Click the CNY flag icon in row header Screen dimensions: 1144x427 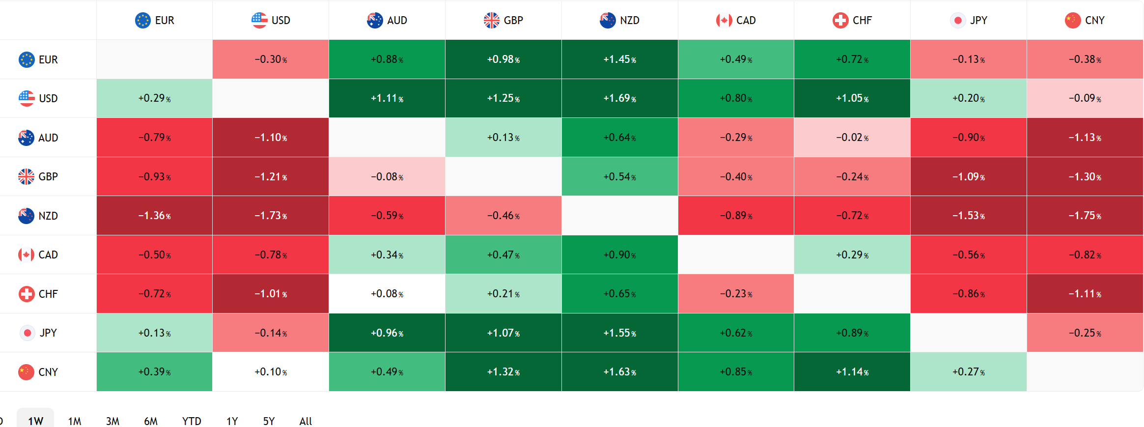coord(26,372)
